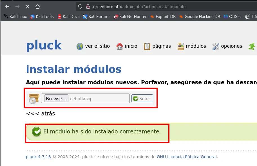
Task: Click the globe icon for ver el sitio
Action: point(80,46)
